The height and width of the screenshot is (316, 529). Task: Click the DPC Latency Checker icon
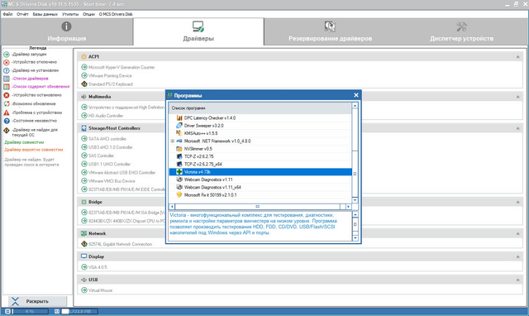pyautogui.click(x=179, y=117)
